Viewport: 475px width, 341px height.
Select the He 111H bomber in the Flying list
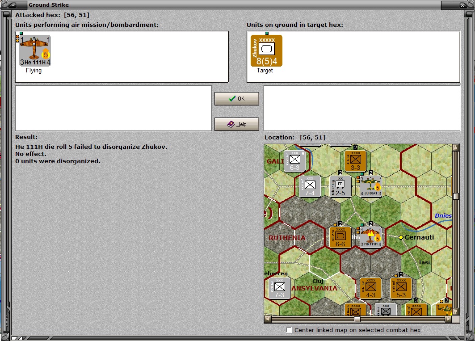click(x=35, y=51)
